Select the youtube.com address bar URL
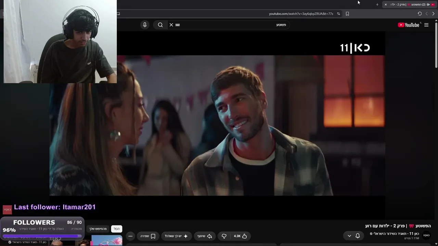438x246 pixels. tap(301, 14)
